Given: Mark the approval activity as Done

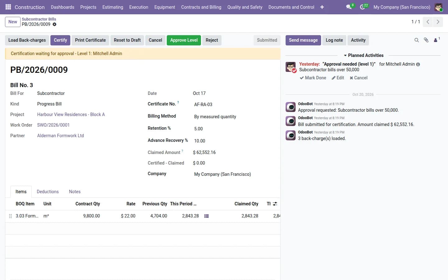Looking at the screenshot, I should pos(313,78).
